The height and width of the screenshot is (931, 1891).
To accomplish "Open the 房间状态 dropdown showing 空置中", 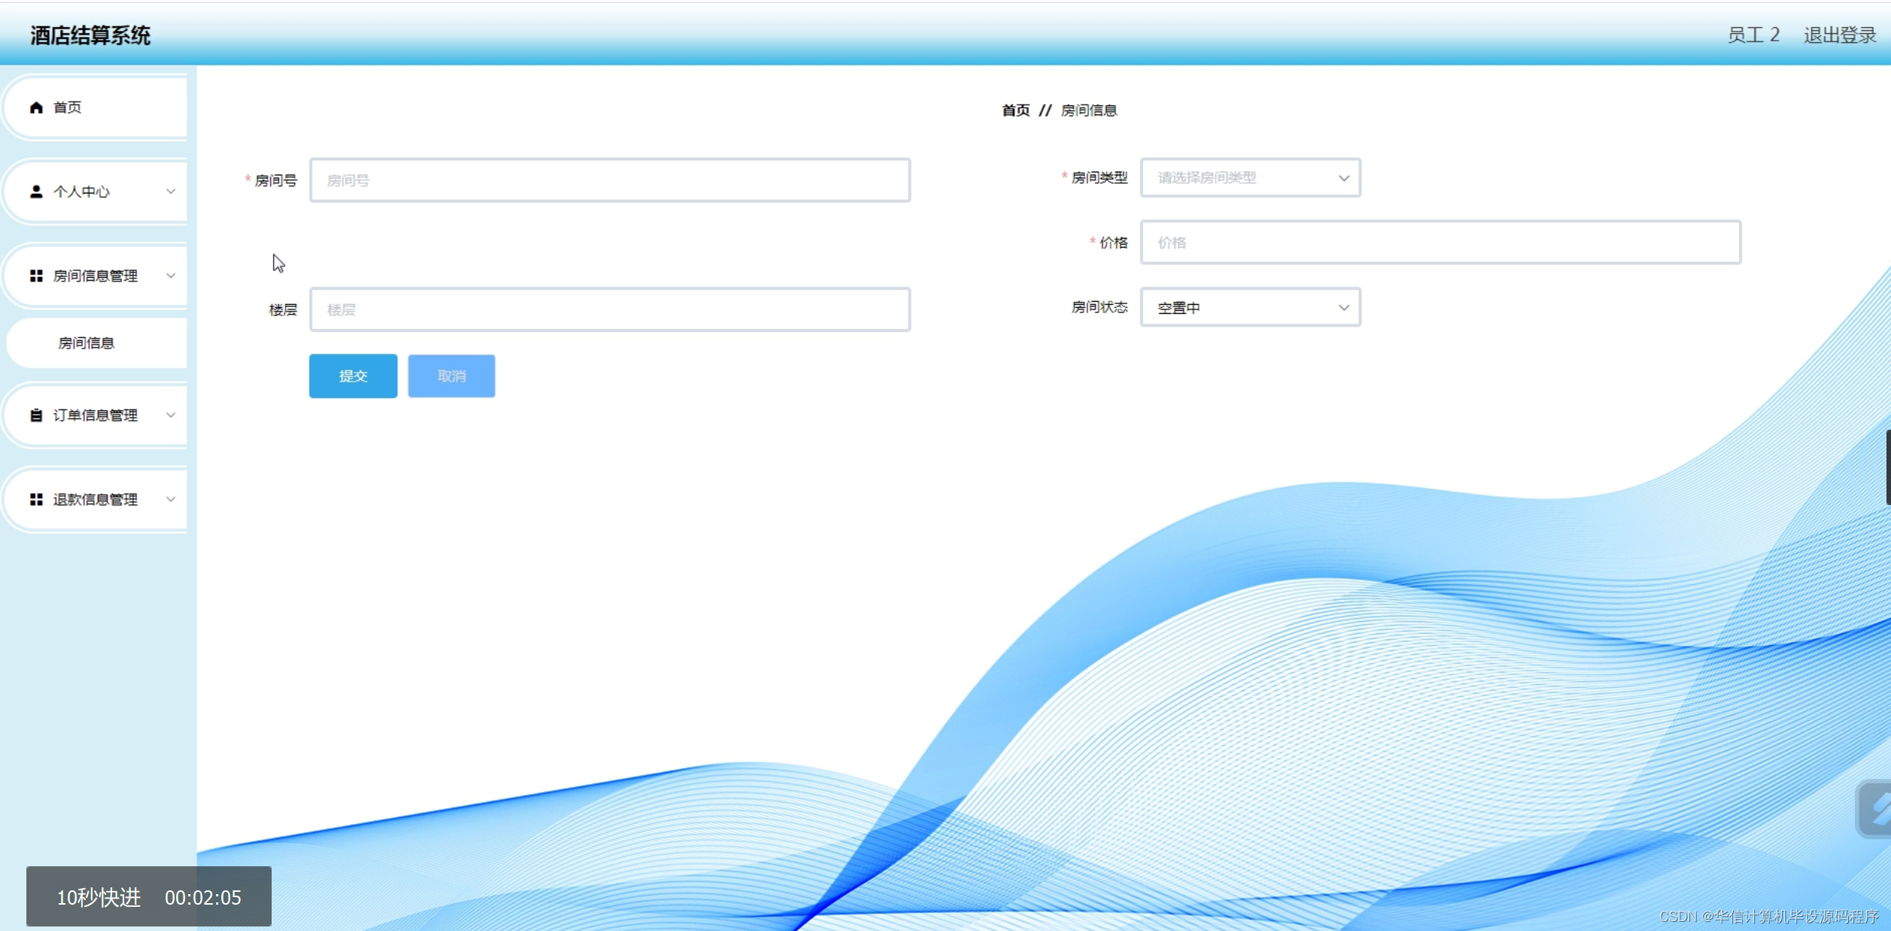I will [x=1250, y=307].
